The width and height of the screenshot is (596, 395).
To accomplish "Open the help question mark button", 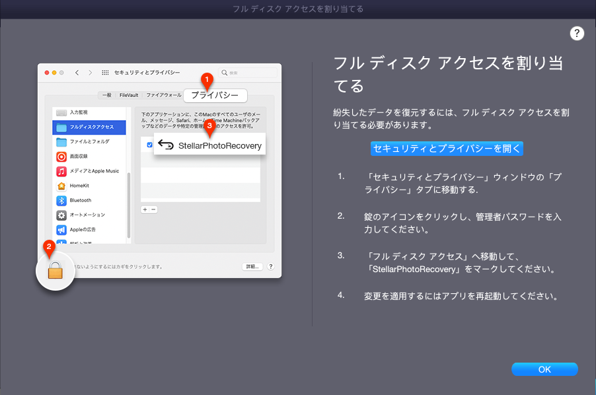I will [x=577, y=34].
